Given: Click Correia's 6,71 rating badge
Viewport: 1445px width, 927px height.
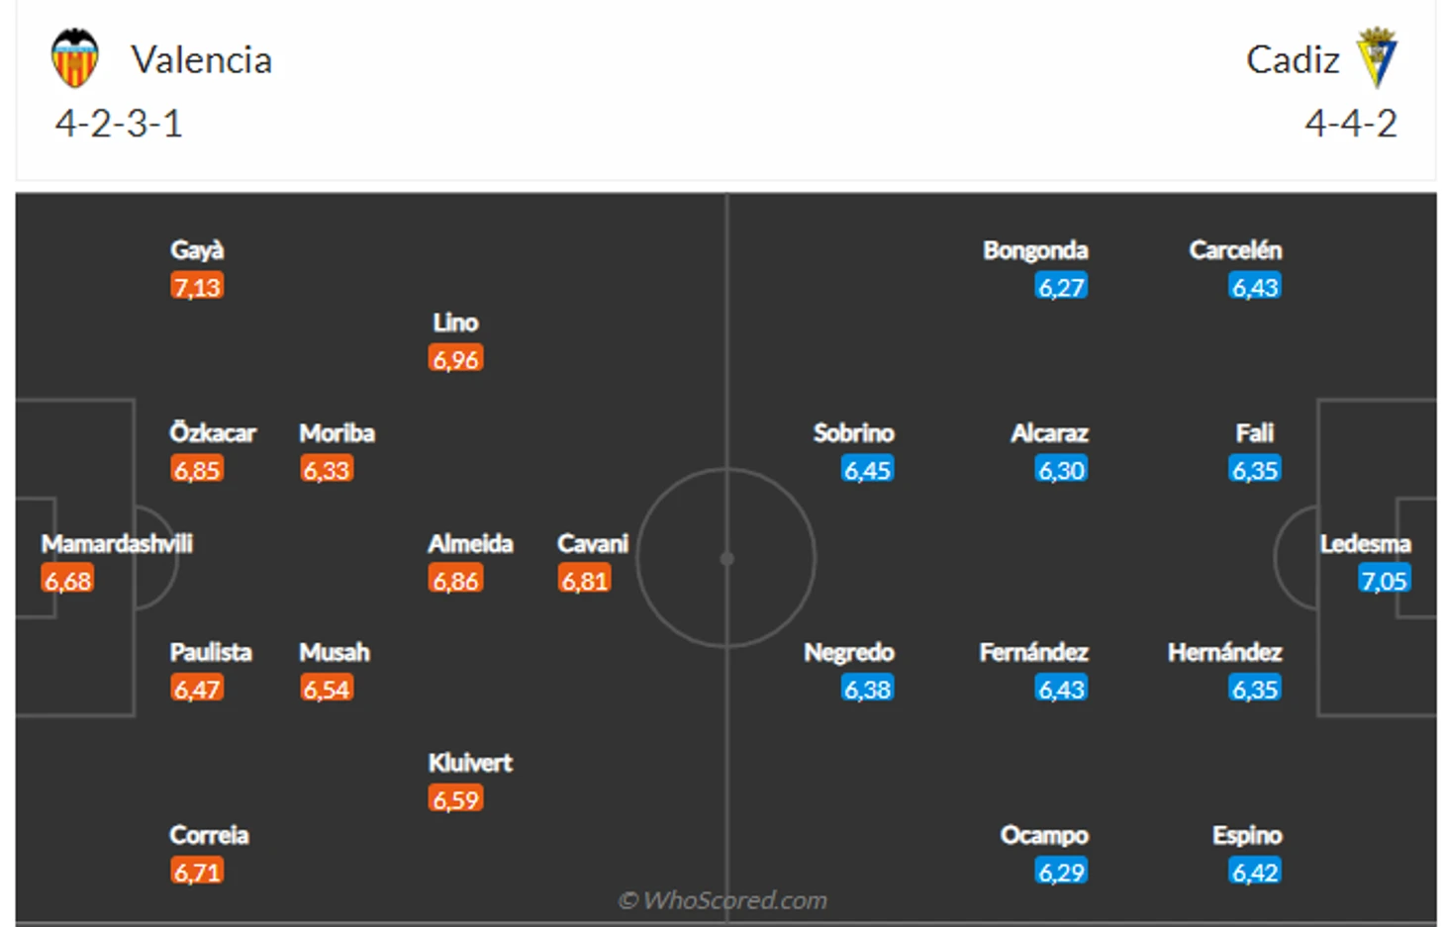Looking at the screenshot, I should [197, 872].
